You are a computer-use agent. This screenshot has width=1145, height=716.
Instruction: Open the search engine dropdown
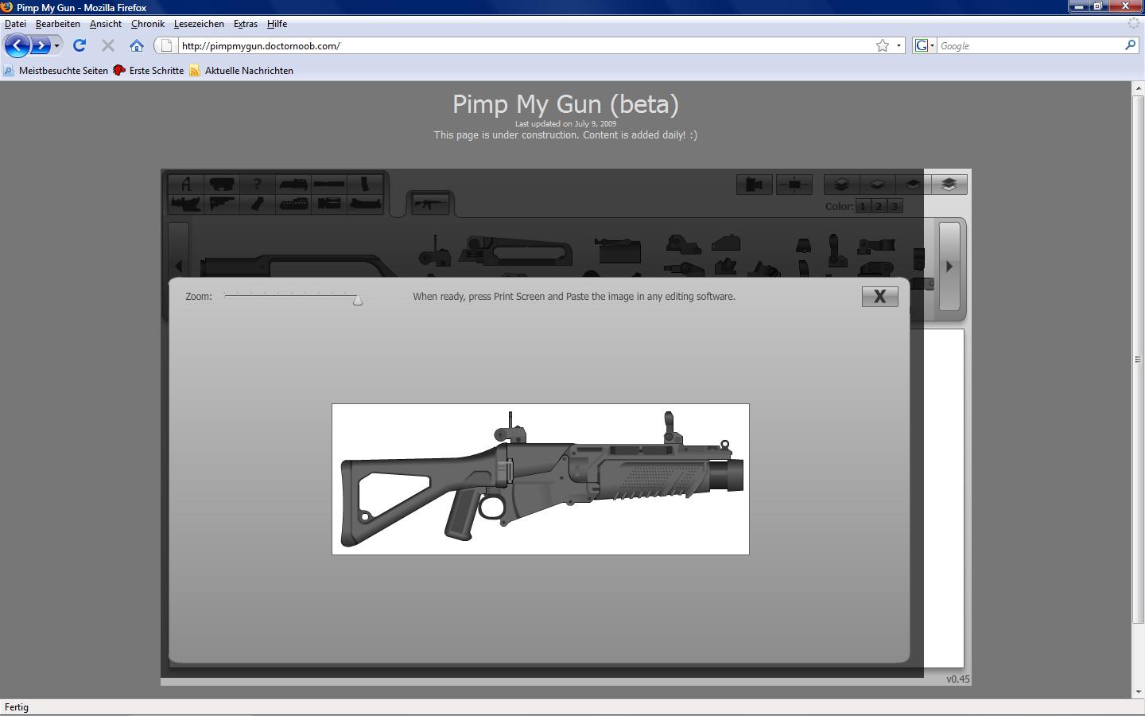pos(925,45)
